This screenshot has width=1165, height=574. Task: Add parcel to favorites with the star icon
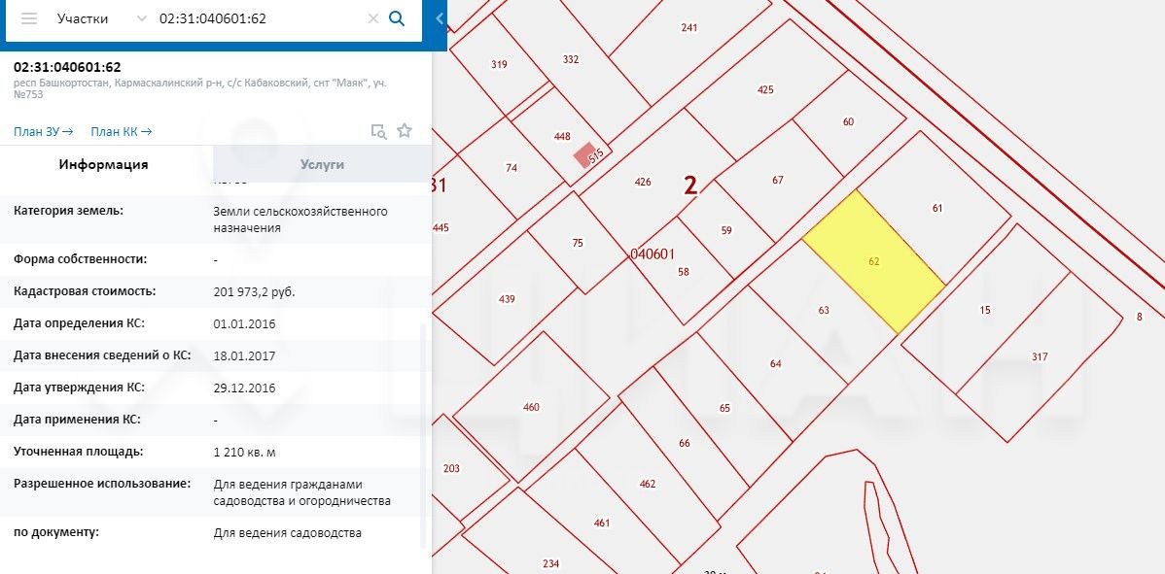[405, 131]
